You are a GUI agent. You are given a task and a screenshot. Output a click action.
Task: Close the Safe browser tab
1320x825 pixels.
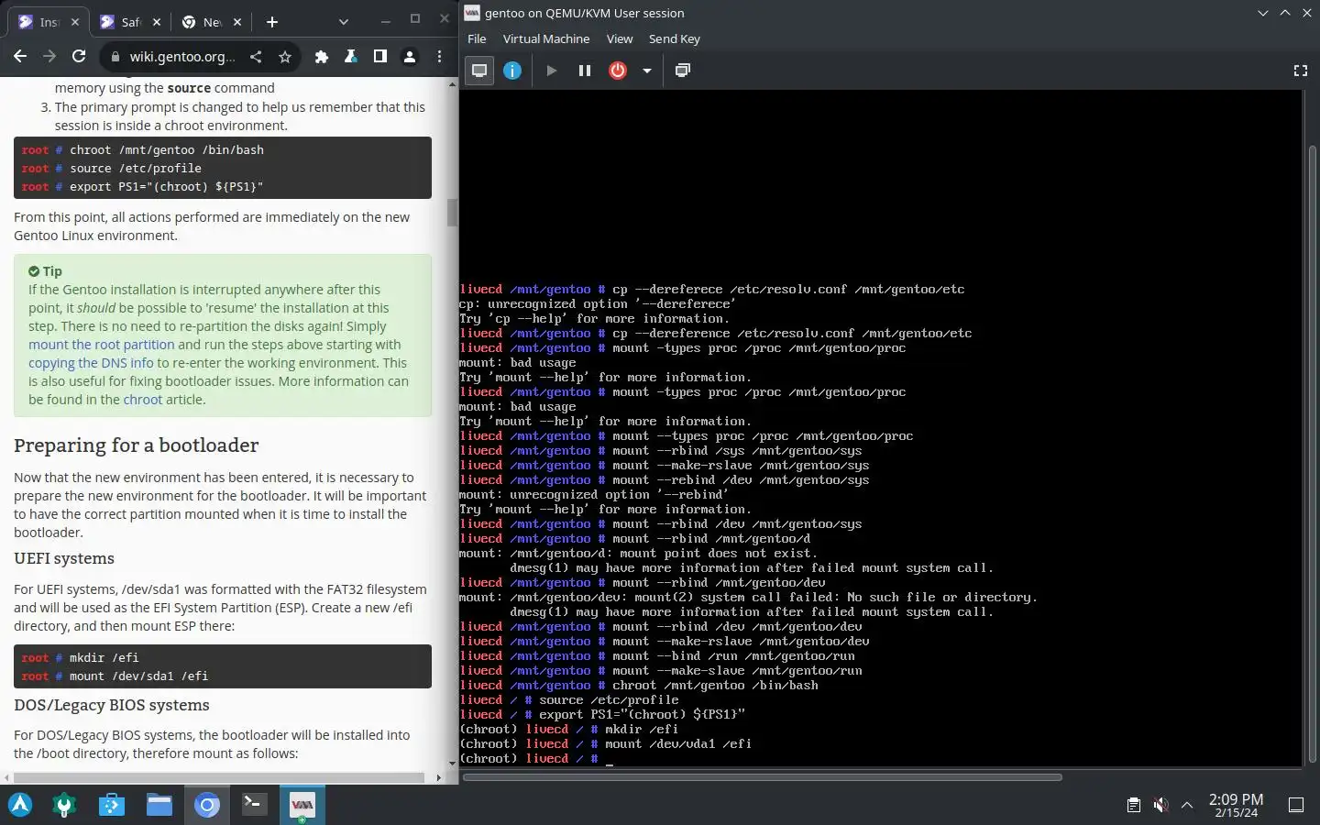(x=157, y=22)
